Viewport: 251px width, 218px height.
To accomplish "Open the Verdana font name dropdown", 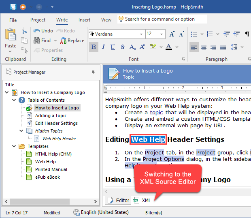I will (141, 34).
